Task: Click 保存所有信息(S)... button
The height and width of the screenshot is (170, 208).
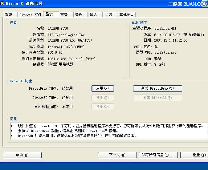Action: point(158,155)
